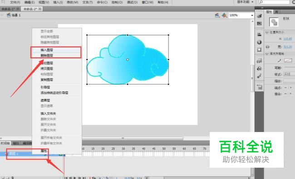Collapse the panel dock double-arrow
This screenshot has height=179, width=295.
point(262,8)
